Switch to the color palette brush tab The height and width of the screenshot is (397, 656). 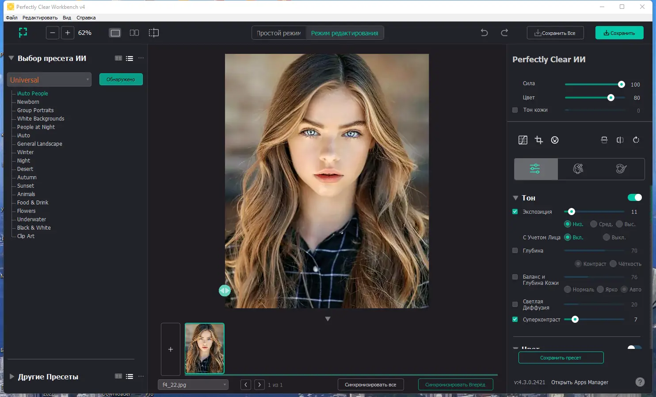pos(621,169)
